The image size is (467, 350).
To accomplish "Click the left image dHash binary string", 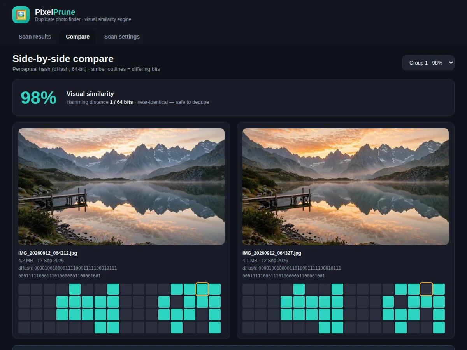I will coord(68,272).
